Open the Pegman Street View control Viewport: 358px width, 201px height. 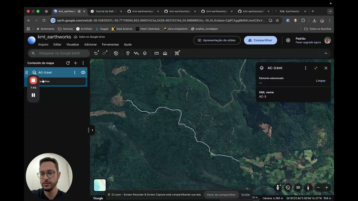pos(278,188)
